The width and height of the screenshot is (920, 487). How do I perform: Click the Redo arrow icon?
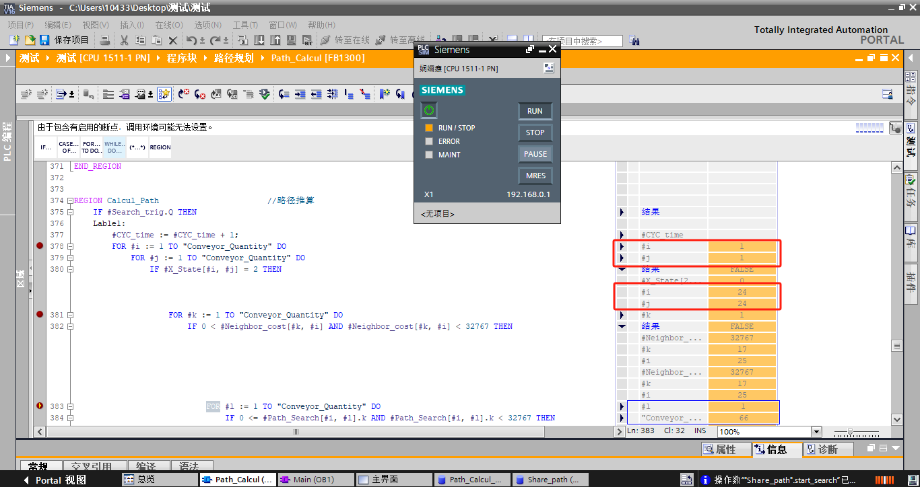click(215, 40)
